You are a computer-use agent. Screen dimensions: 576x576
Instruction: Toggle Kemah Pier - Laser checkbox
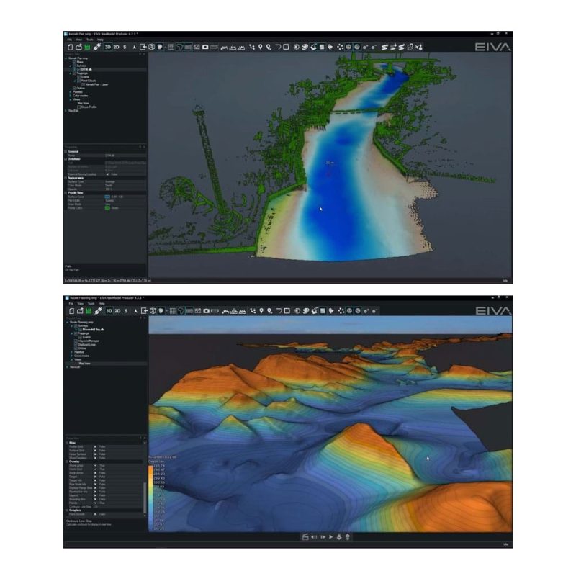[x=84, y=84]
